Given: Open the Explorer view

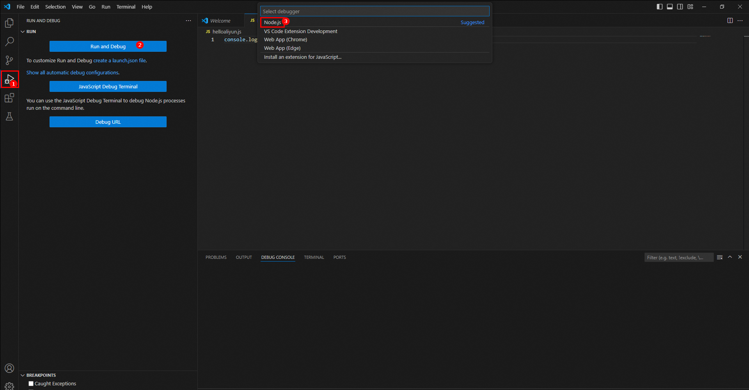Looking at the screenshot, I should pyautogui.click(x=9, y=23).
